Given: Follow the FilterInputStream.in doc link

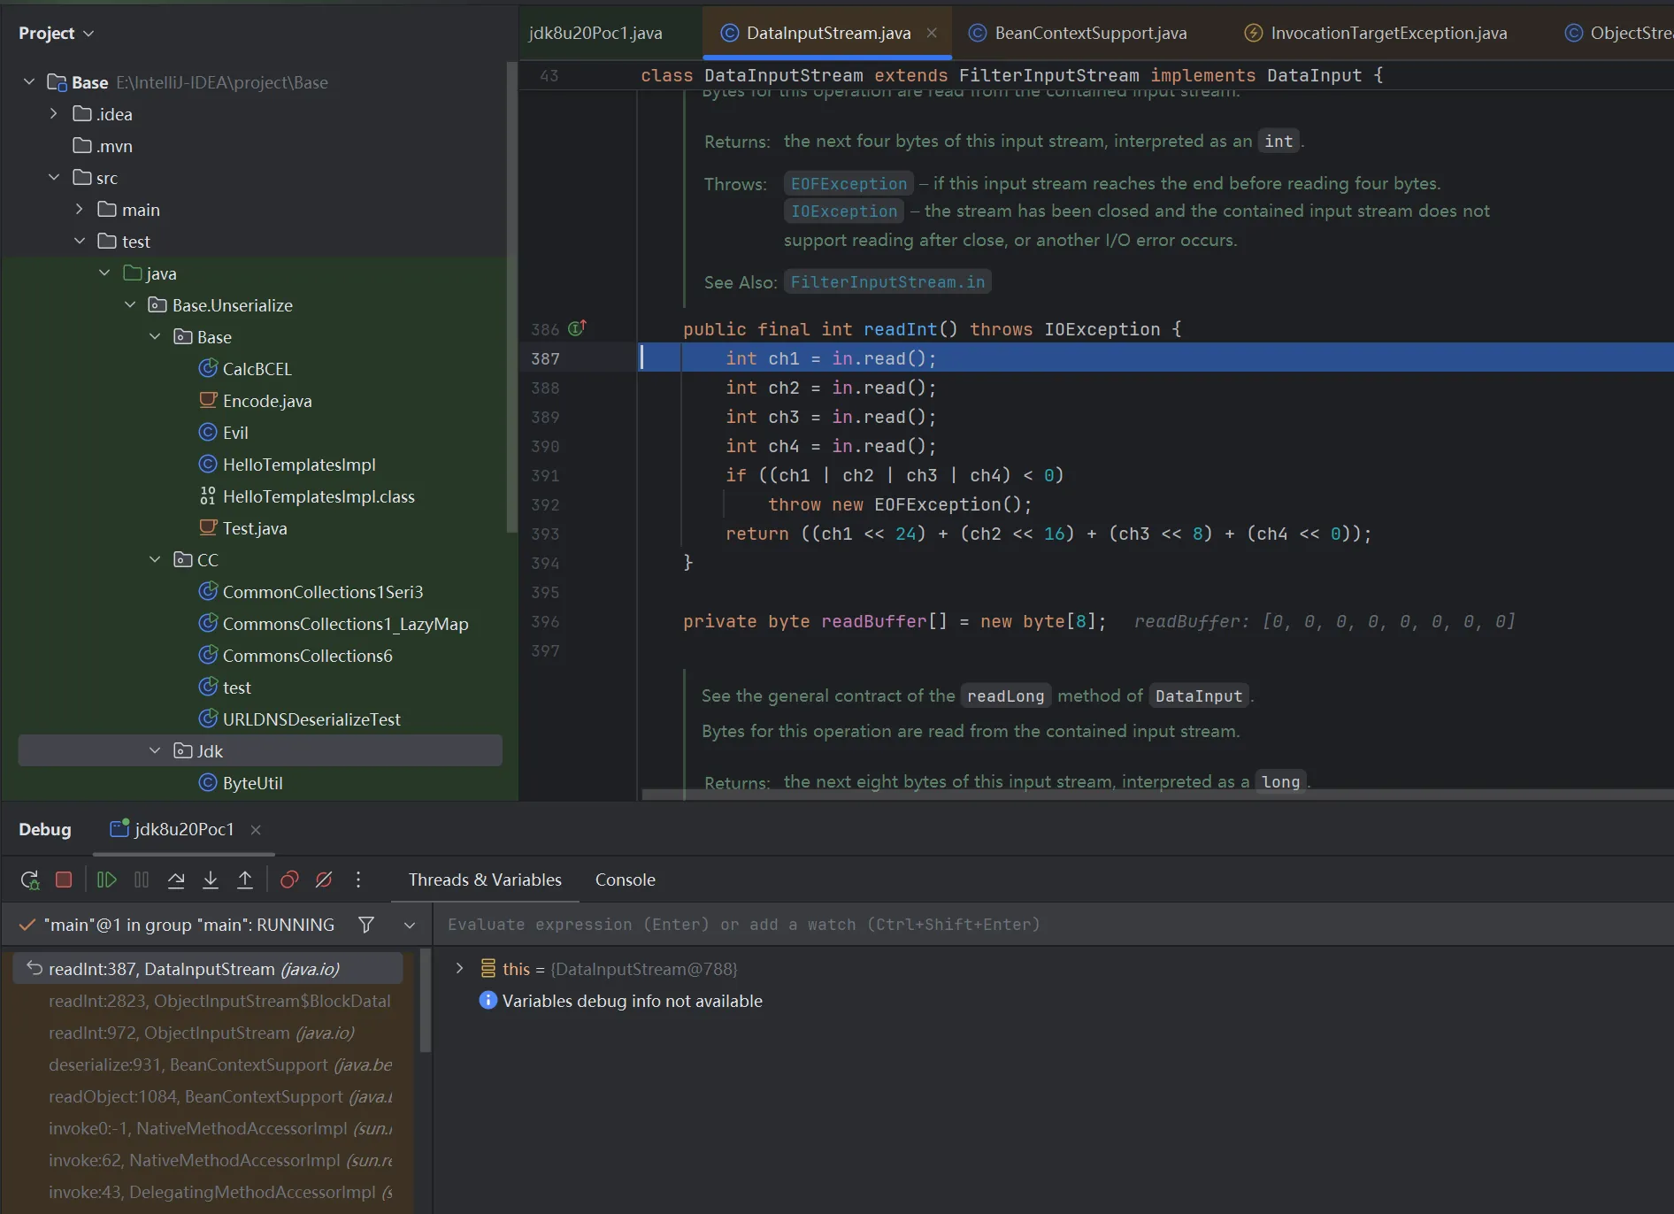Looking at the screenshot, I should click(x=887, y=282).
